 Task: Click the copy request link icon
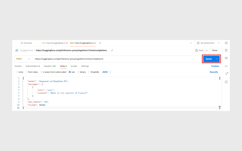point(112,50)
